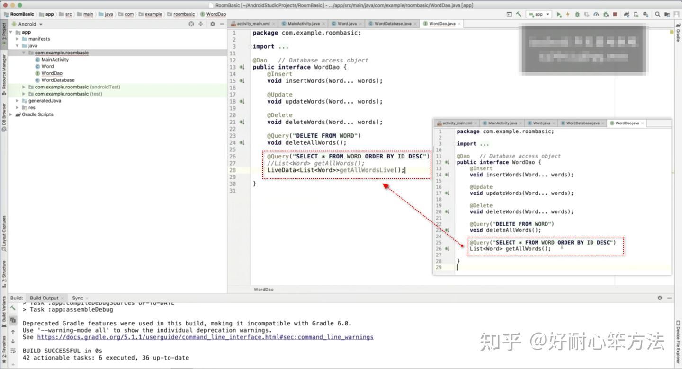Open AVD Manager phone icon
Viewport: 682px width, 369px height.
[x=636, y=14]
